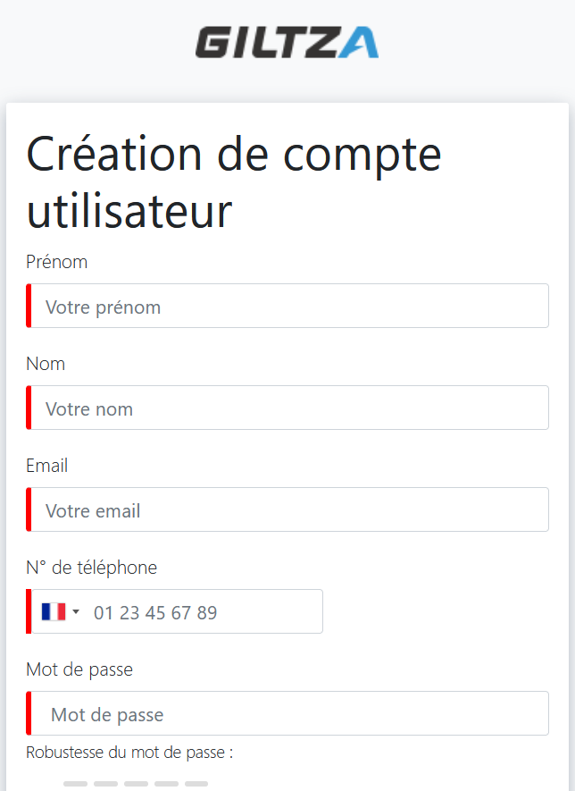Click the last password strength bar segment
Screen dimensions: 575x791
[196, 784]
